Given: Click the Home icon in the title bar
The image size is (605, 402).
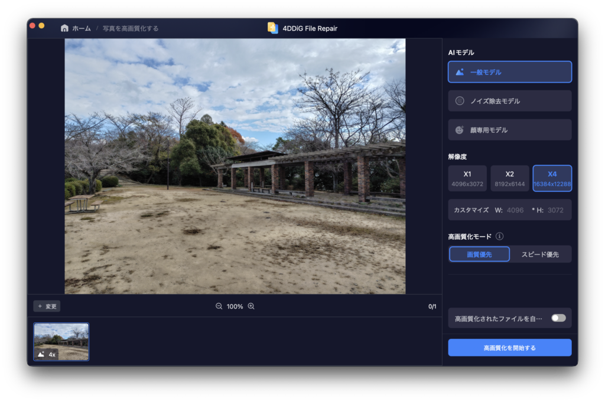Looking at the screenshot, I should (64, 28).
